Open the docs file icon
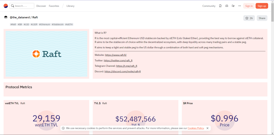The width and height of the screenshot is (274, 135). click(x=220, y=6)
